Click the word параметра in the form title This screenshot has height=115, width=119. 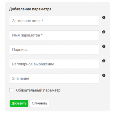42,9
